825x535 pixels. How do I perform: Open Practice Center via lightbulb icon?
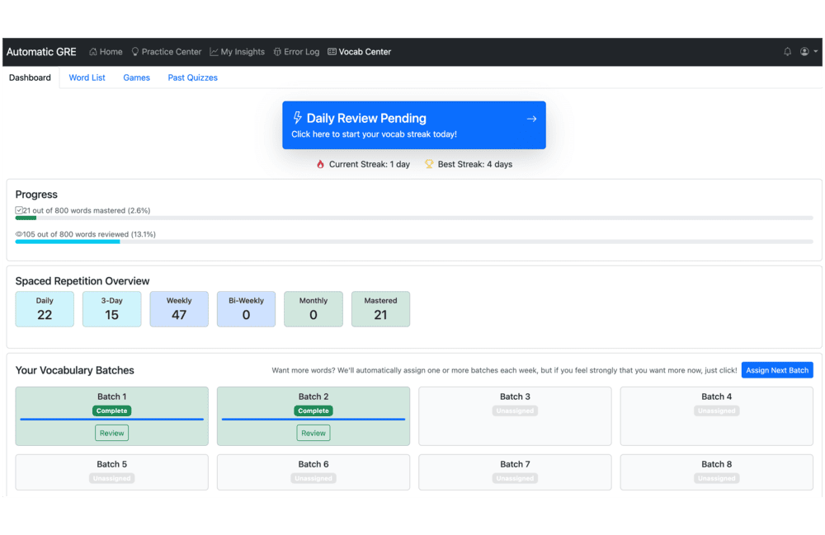pyautogui.click(x=135, y=52)
